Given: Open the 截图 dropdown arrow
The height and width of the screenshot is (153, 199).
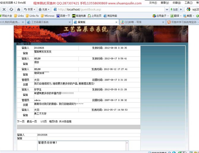Looking at the screenshot, I should 194,16.
